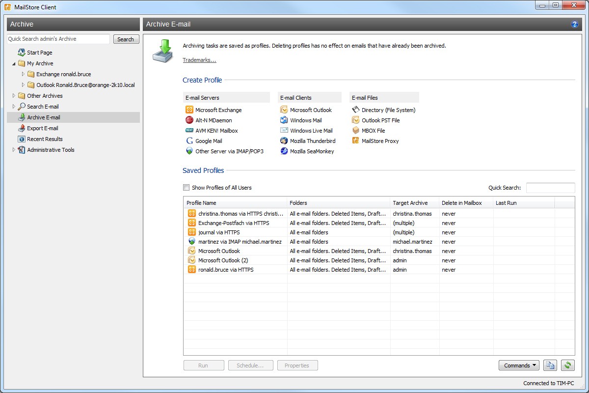
Task: Collapse the My Archive tree node
Action: coord(14,63)
